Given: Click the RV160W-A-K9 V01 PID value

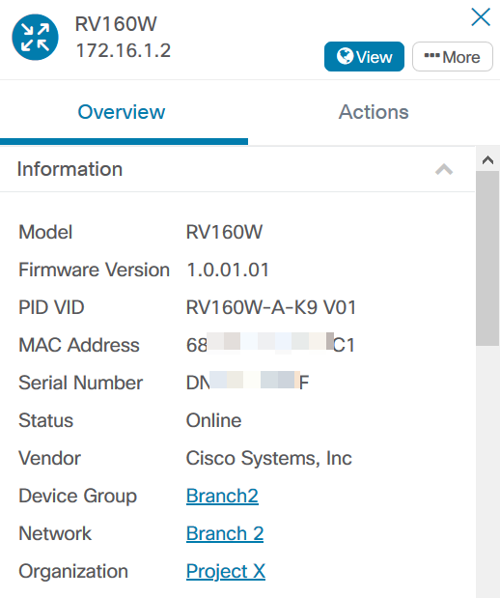Looking at the screenshot, I should pyautogui.click(x=271, y=307).
